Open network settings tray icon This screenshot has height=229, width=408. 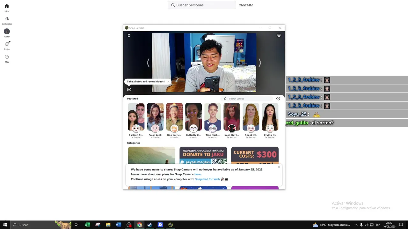pos(372,225)
